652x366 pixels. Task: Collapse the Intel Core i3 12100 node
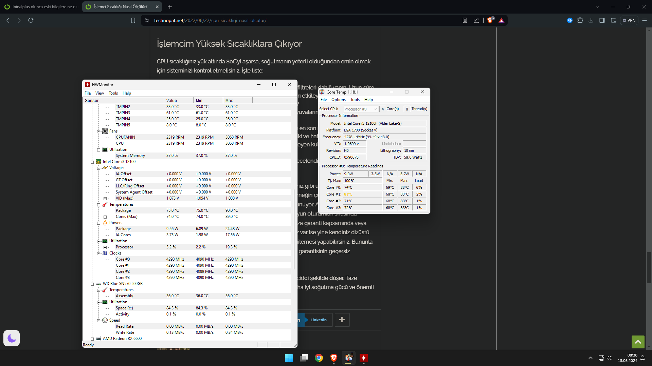(92, 162)
